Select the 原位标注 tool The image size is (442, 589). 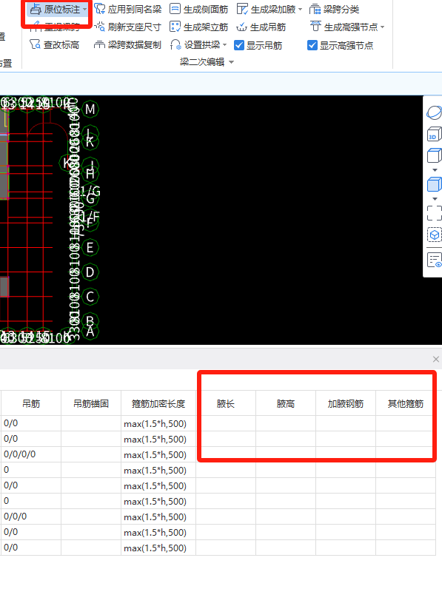tap(56, 9)
